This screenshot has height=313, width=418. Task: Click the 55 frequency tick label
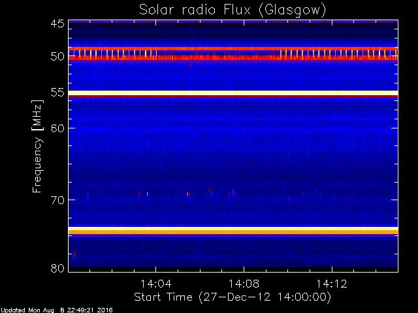pos(57,93)
